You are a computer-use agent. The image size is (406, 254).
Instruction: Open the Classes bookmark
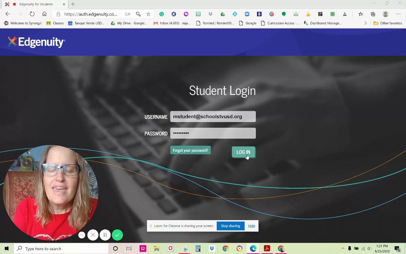(x=55, y=23)
